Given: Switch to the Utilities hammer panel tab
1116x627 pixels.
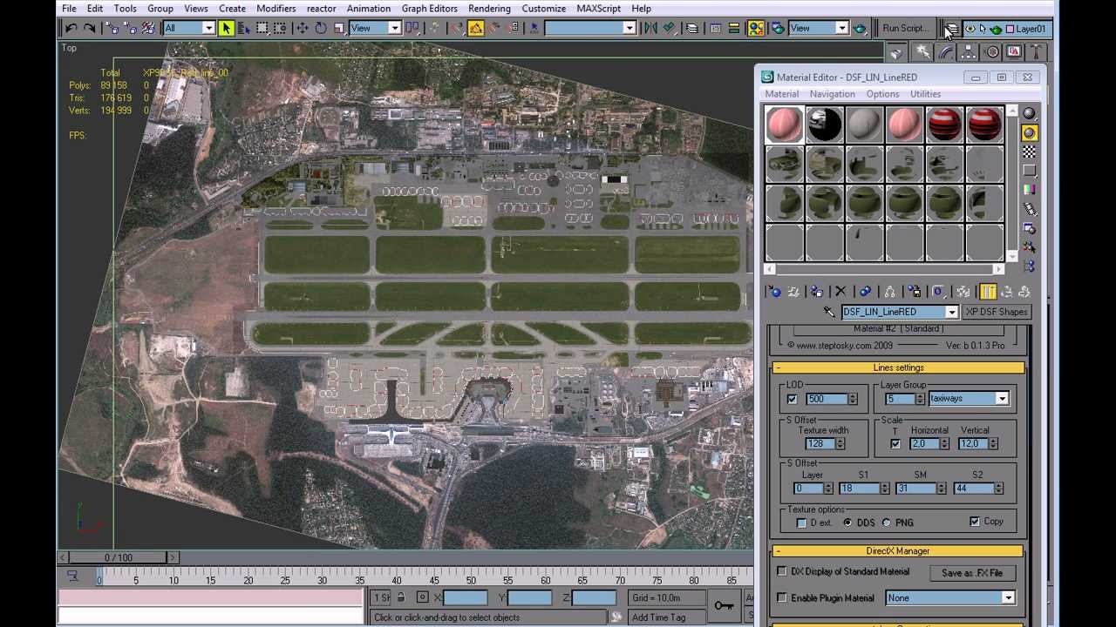Looking at the screenshot, I should (x=1035, y=53).
